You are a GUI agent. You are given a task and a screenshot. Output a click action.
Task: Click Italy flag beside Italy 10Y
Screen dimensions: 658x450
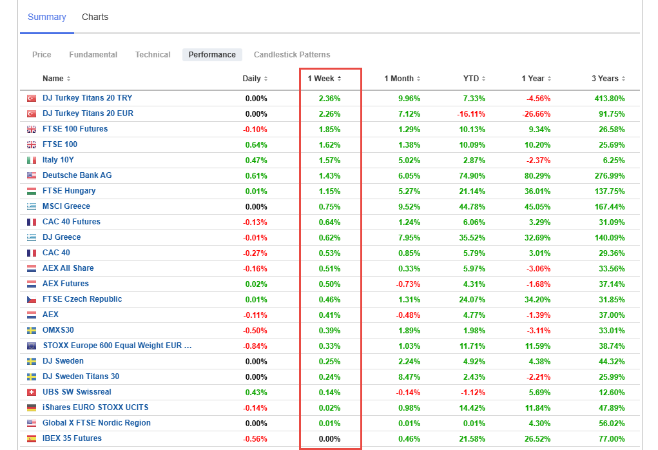pos(32,161)
